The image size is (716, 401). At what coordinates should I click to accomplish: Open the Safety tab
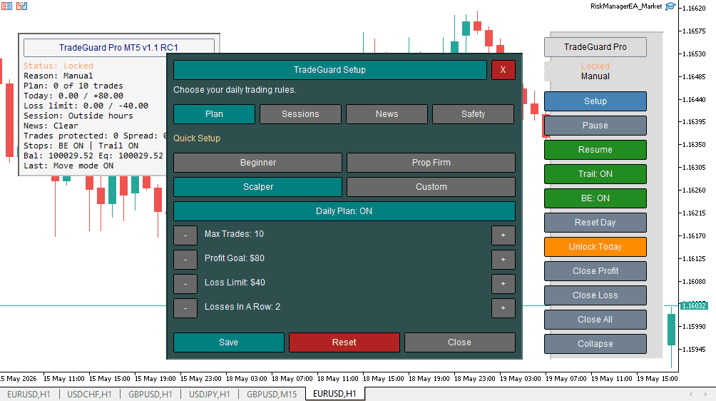[473, 114]
